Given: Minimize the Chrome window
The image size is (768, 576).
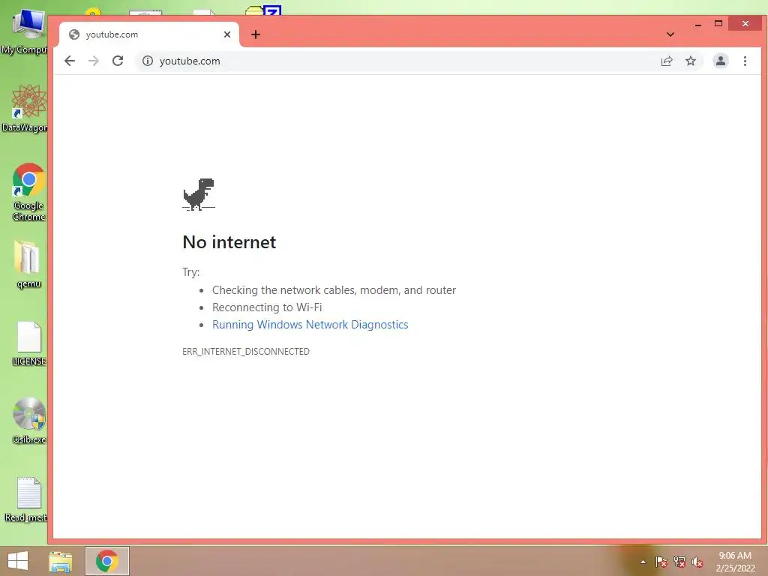Looking at the screenshot, I should (x=698, y=23).
